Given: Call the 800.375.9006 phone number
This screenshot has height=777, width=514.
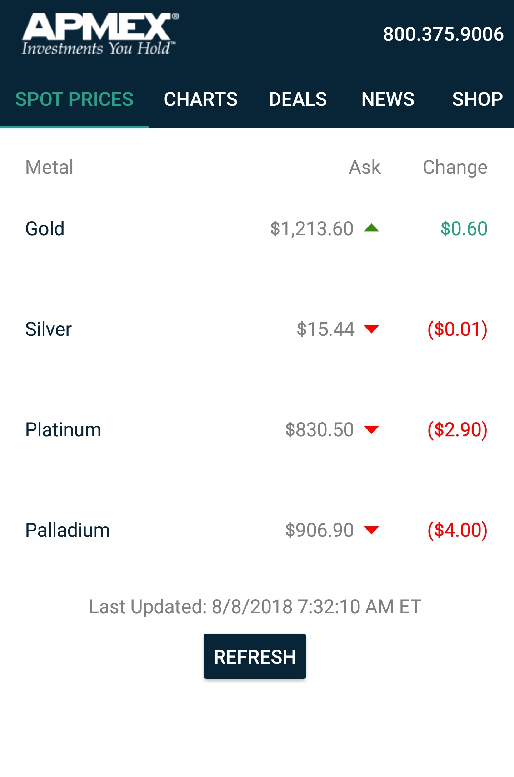Looking at the screenshot, I should click(x=443, y=34).
